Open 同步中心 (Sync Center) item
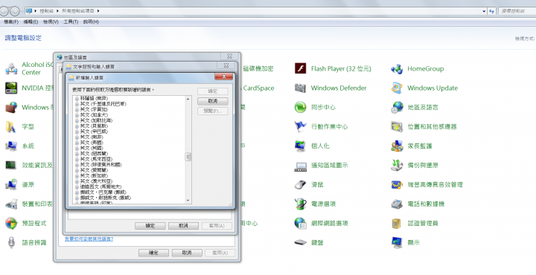The width and height of the screenshot is (536, 275). coord(315,108)
